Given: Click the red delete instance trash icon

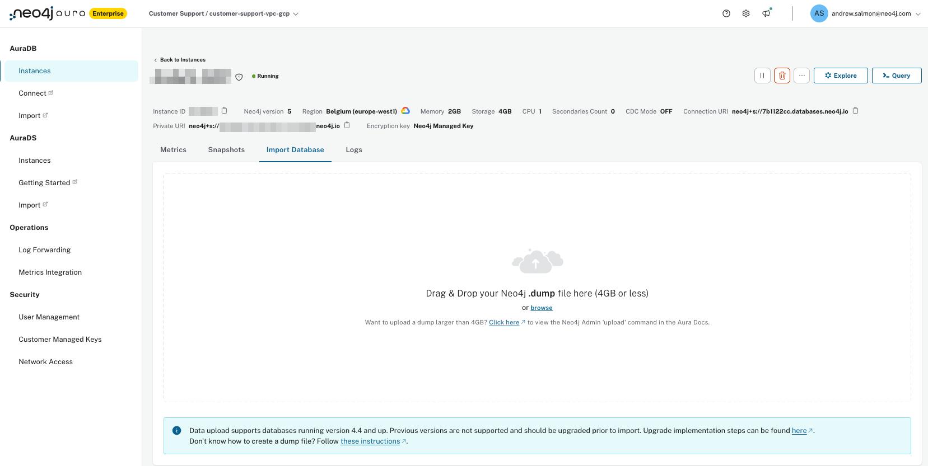Looking at the screenshot, I should click(x=782, y=76).
